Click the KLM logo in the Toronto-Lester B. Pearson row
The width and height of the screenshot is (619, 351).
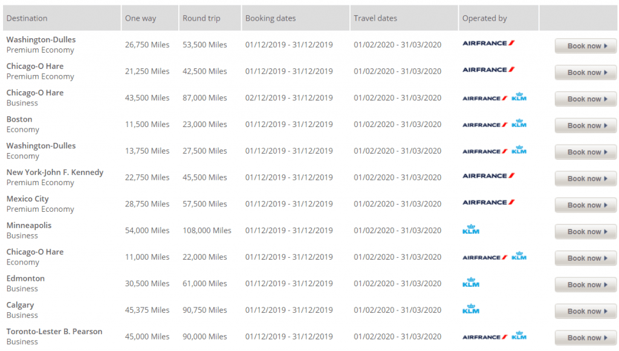point(519,336)
